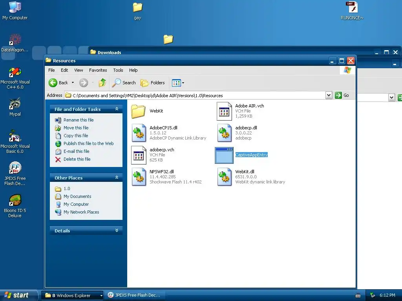Open the Views dropdown button
The image size is (402, 301).
click(x=178, y=83)
